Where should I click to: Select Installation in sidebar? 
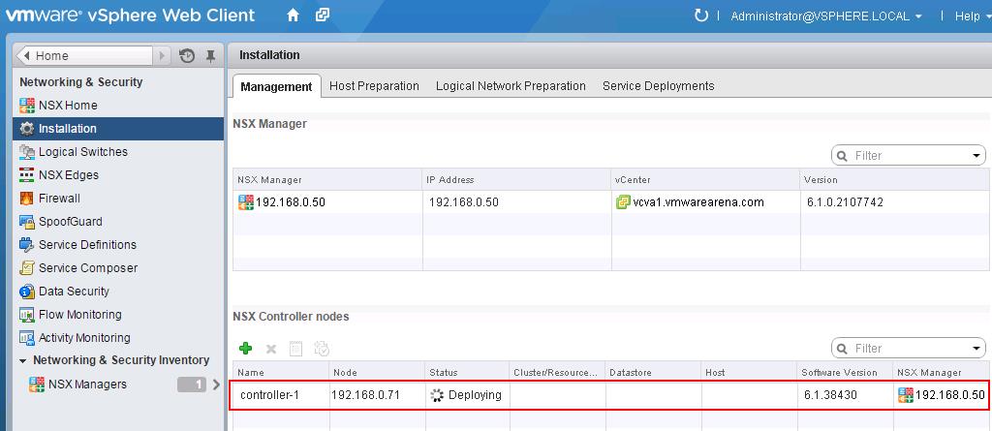click(x=118, y=129)
